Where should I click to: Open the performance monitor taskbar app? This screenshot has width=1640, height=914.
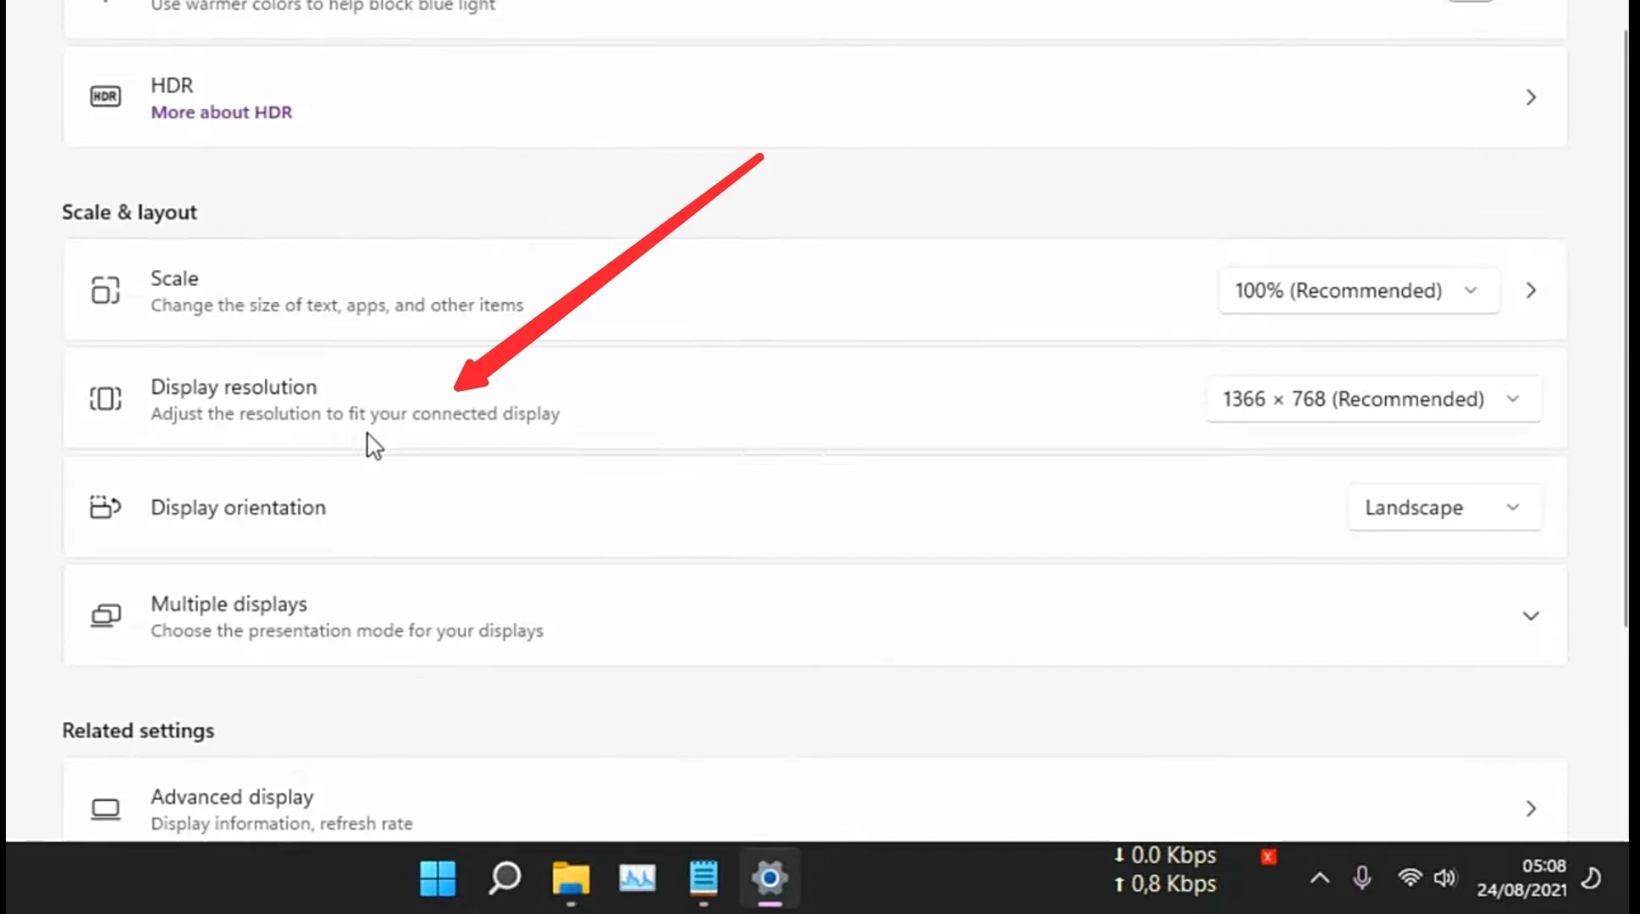coord(638,878)
